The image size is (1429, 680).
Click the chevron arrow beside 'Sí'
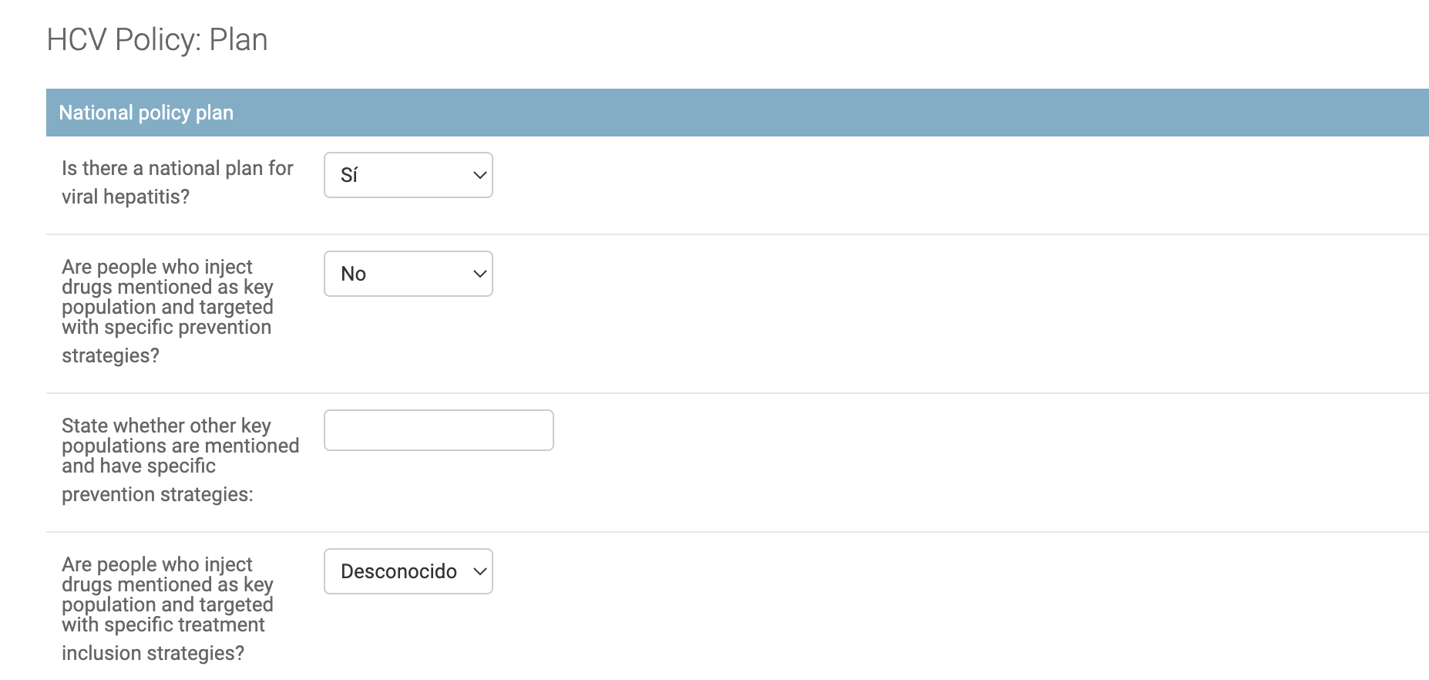[x=479, y=175]
